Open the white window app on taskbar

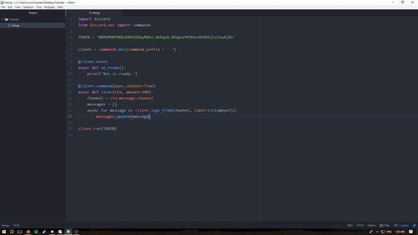click(x=52, y=232)
